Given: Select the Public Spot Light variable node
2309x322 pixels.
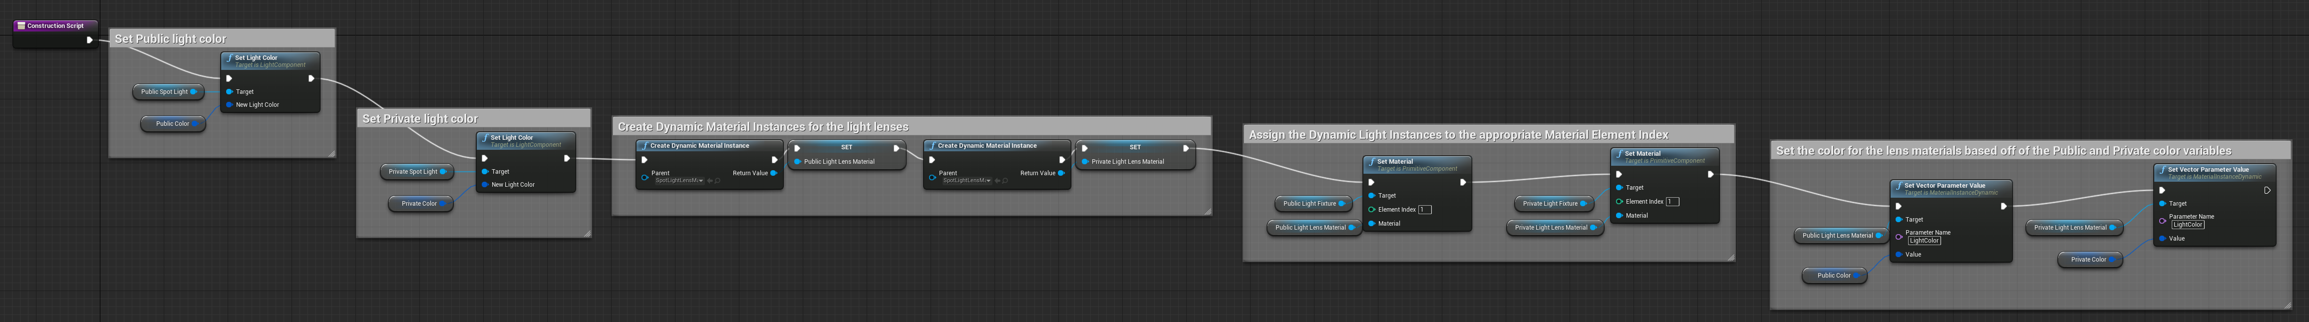Looking at the screenshot, I should [x=169, y=91].
